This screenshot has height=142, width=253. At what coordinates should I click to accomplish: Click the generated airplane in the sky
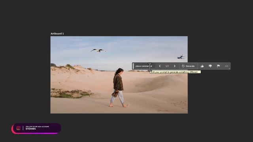point(181,57)
